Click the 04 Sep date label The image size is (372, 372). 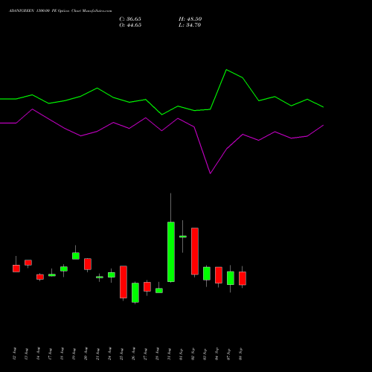[x=217, y=353]
